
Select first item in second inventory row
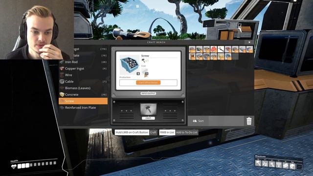[x=192, y=57]
